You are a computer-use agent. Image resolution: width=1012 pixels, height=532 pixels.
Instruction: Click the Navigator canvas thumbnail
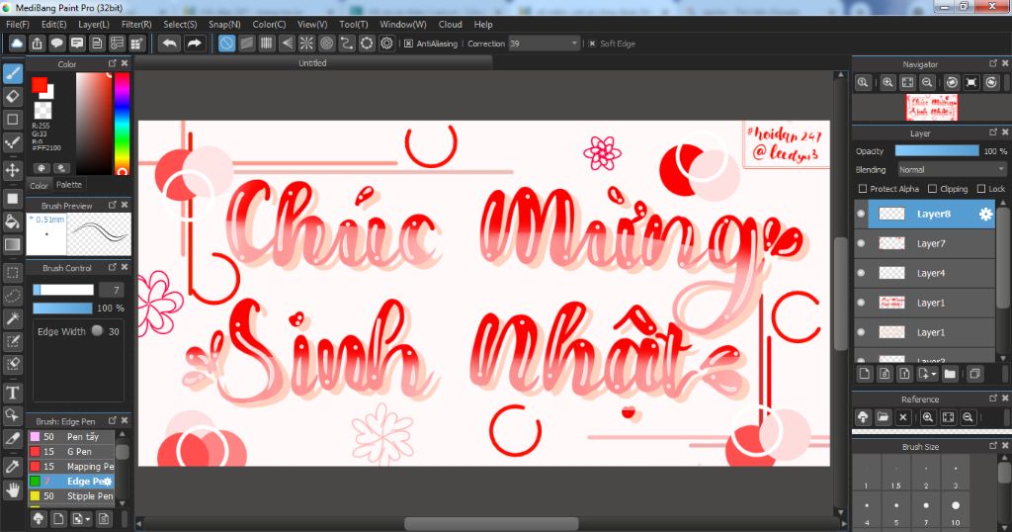(931, 107)
